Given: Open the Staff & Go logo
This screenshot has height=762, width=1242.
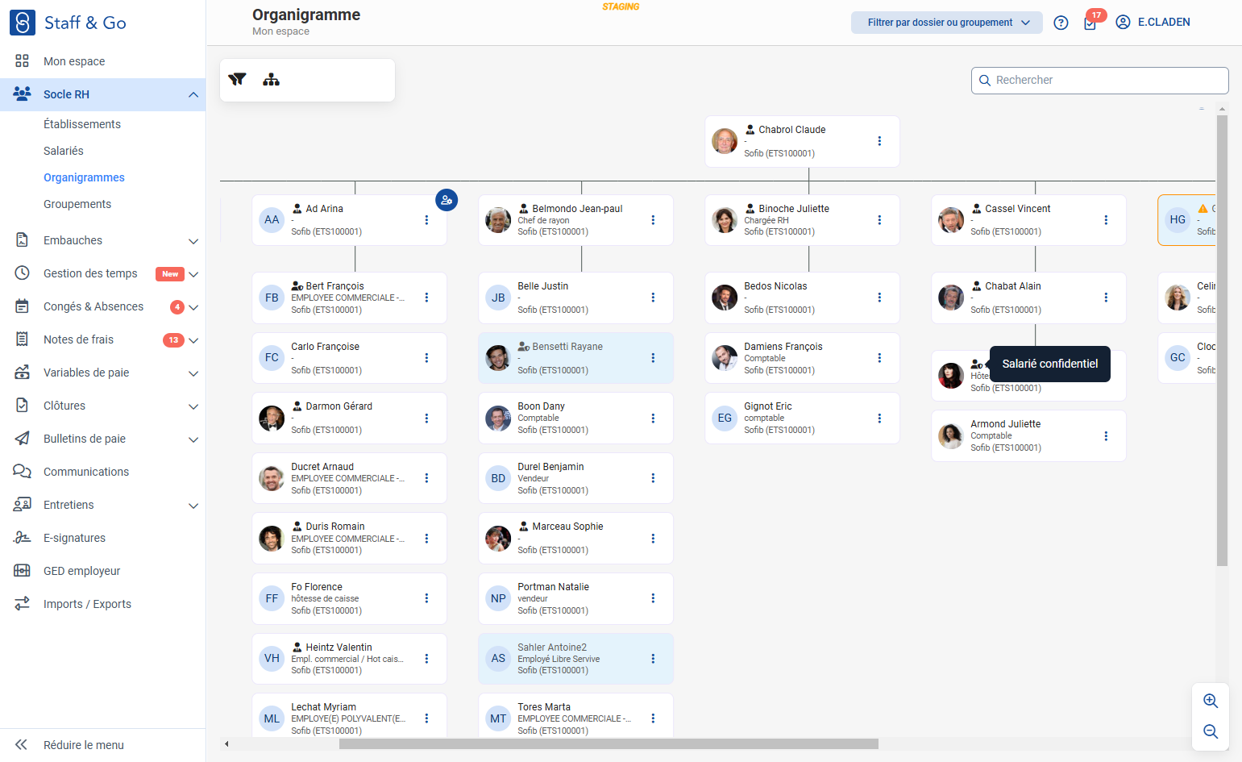Looking at the screenshot, I should (x=68, y=23).
